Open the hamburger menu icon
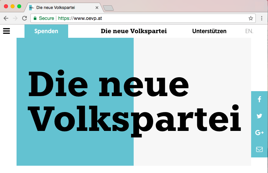The image size is (268, 173). 7,31
